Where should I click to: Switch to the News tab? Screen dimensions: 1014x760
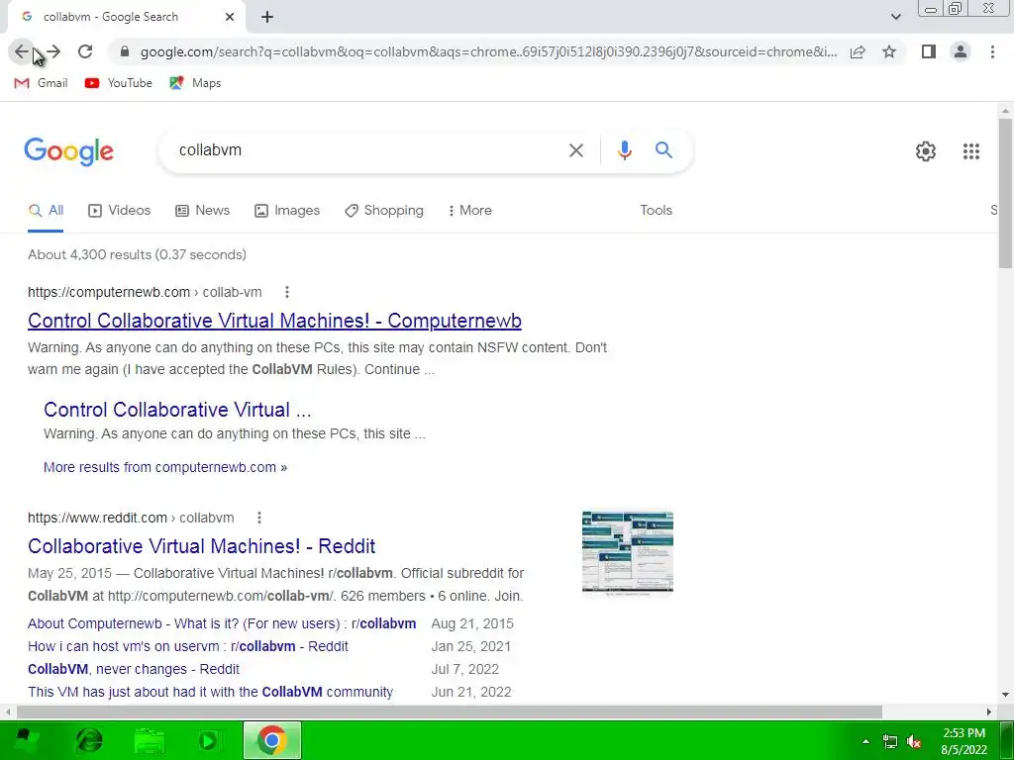click(x=202, y=210)
